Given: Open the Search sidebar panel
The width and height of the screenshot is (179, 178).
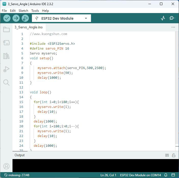Looking at the screenshot, I should (6, 83).
